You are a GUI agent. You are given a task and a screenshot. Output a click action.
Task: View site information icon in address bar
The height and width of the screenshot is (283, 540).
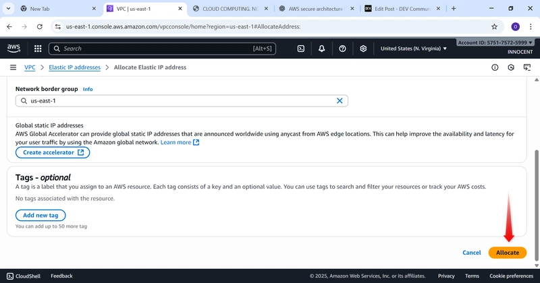click(x=58, y=26)
